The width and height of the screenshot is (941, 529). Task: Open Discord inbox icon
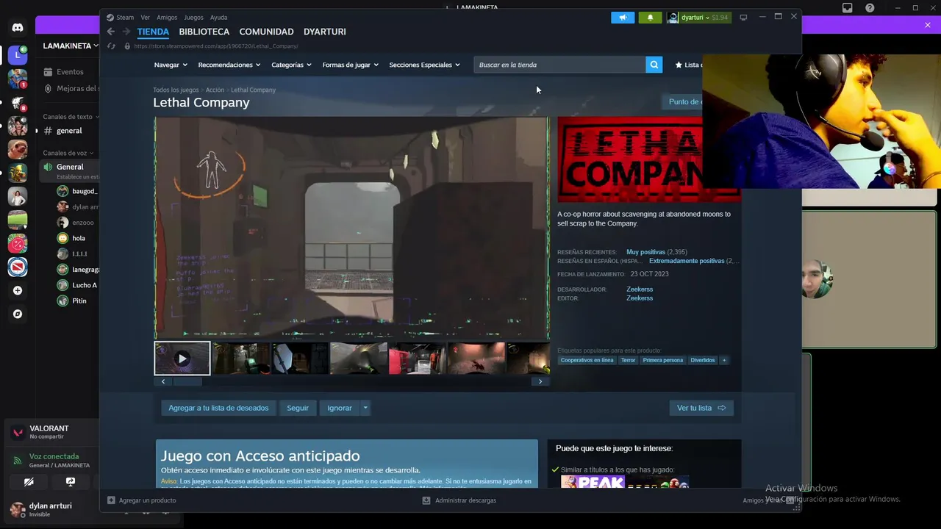coord(848,8)
